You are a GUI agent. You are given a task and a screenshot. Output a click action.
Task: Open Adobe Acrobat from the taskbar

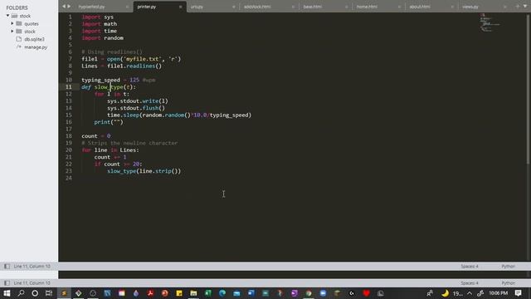(150, 293)
